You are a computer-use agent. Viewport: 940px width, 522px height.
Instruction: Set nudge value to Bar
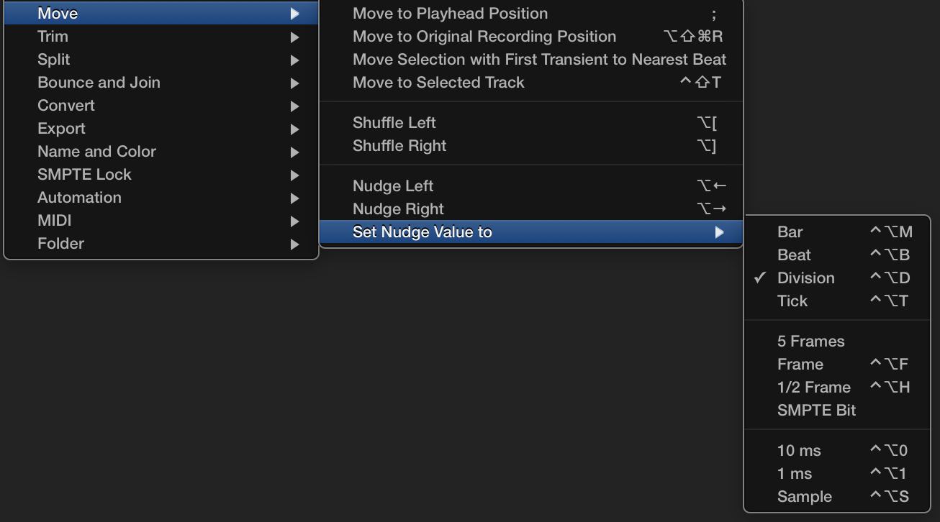point(790,232)
